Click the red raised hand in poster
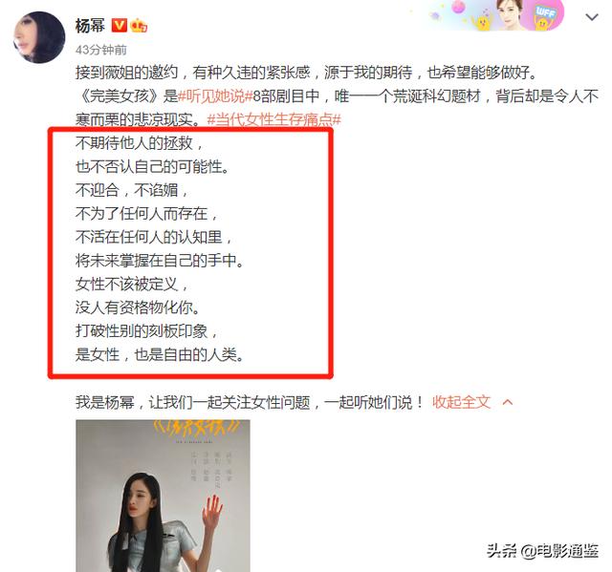612x572 pixels. click(212, 509)
